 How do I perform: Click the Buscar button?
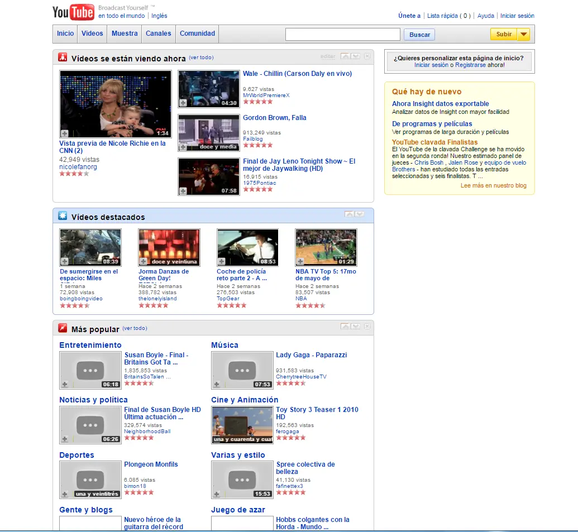(x=419, y=35)
